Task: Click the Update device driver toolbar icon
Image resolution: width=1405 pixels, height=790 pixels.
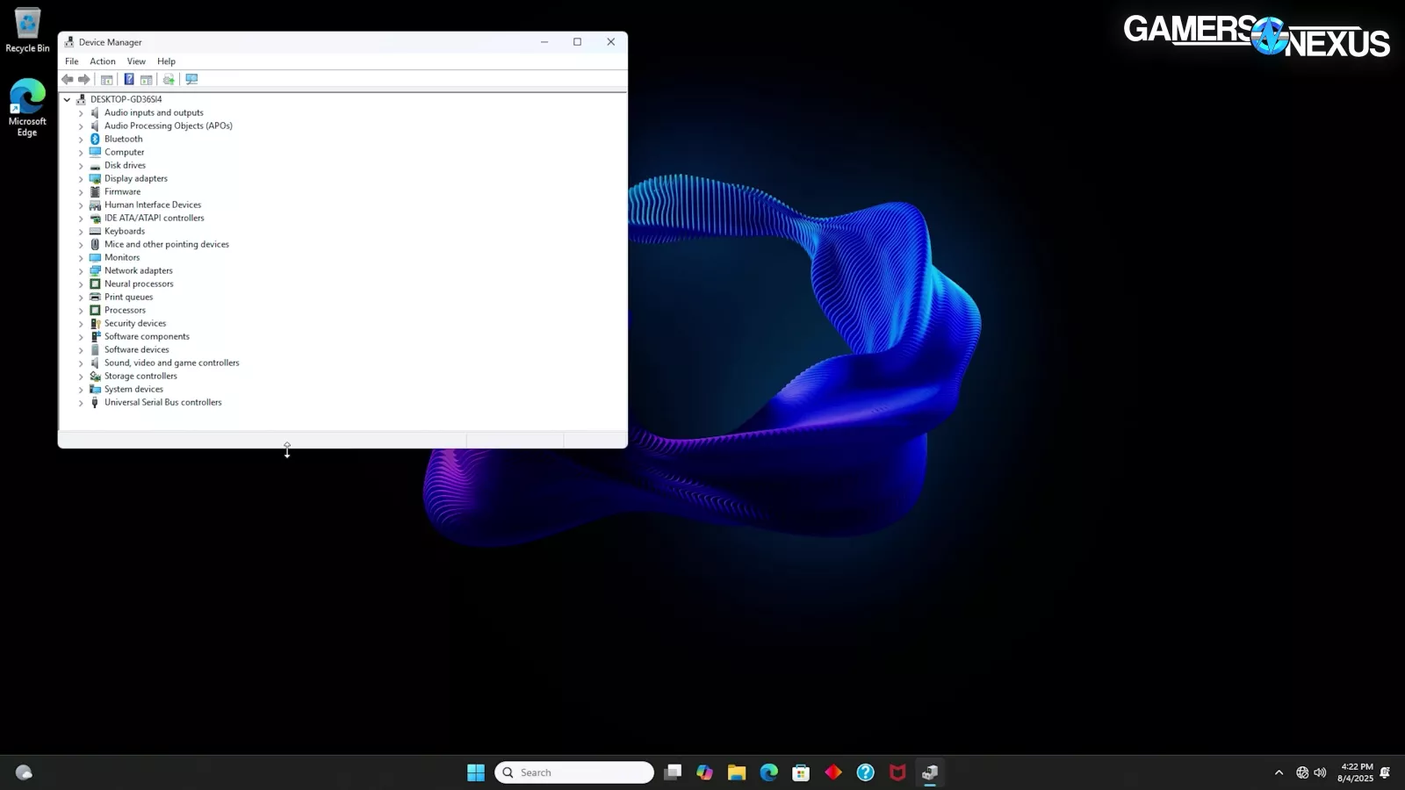Action: tap(169, 80)
